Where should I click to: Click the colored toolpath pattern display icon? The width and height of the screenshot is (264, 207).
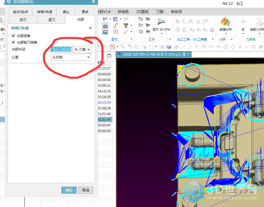click(116, 19)
